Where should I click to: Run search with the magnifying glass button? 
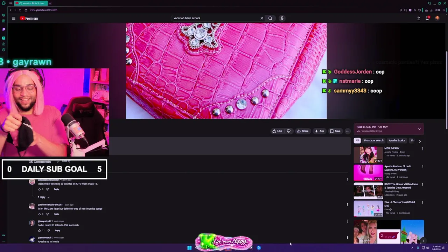pyautogui.click(x=270, y=18)
